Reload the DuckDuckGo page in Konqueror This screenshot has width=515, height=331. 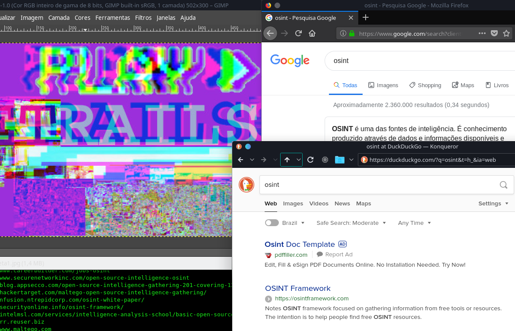tap(310, 160)
